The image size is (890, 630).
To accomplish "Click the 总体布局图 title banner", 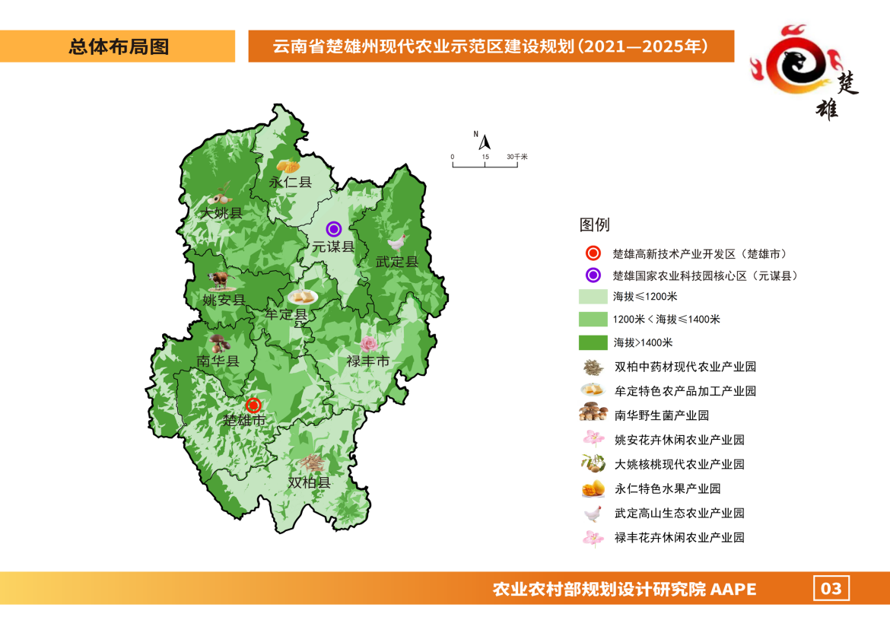I will click(118, 46).
